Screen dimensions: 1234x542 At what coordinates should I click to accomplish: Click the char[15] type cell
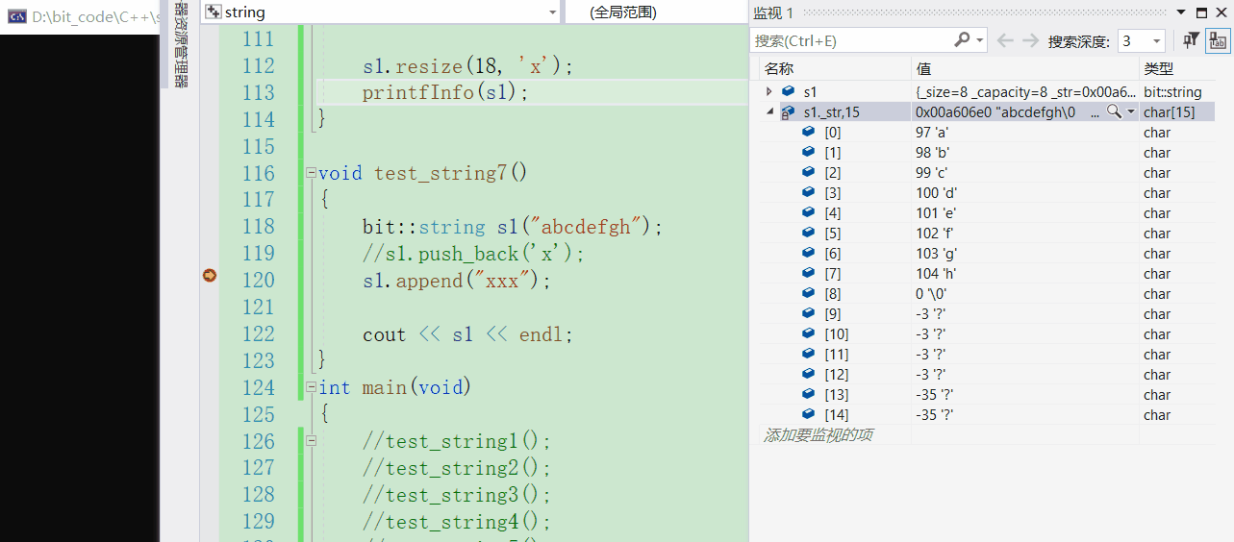click(x=1169, y=111)
